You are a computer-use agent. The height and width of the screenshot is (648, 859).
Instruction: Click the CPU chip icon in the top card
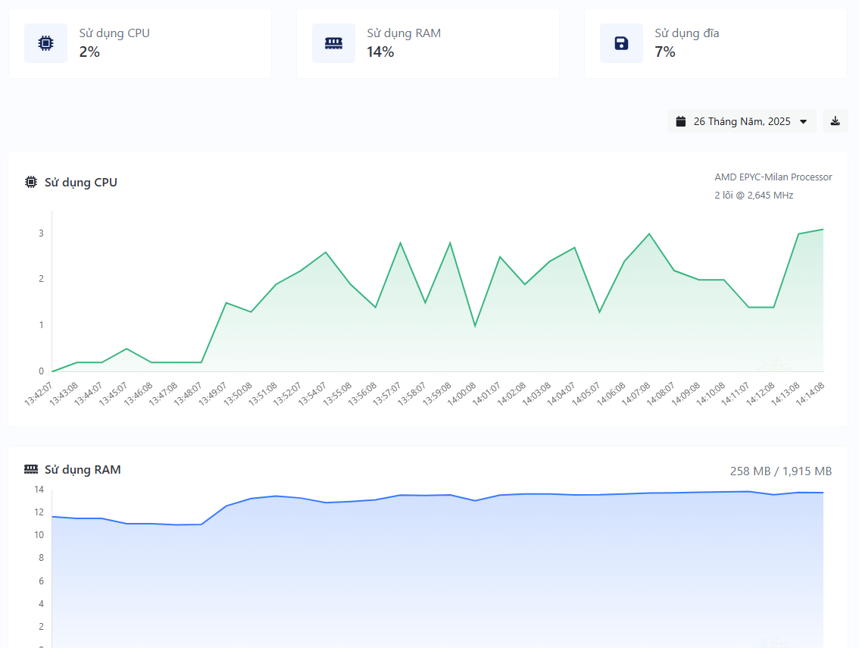[45, 43]
